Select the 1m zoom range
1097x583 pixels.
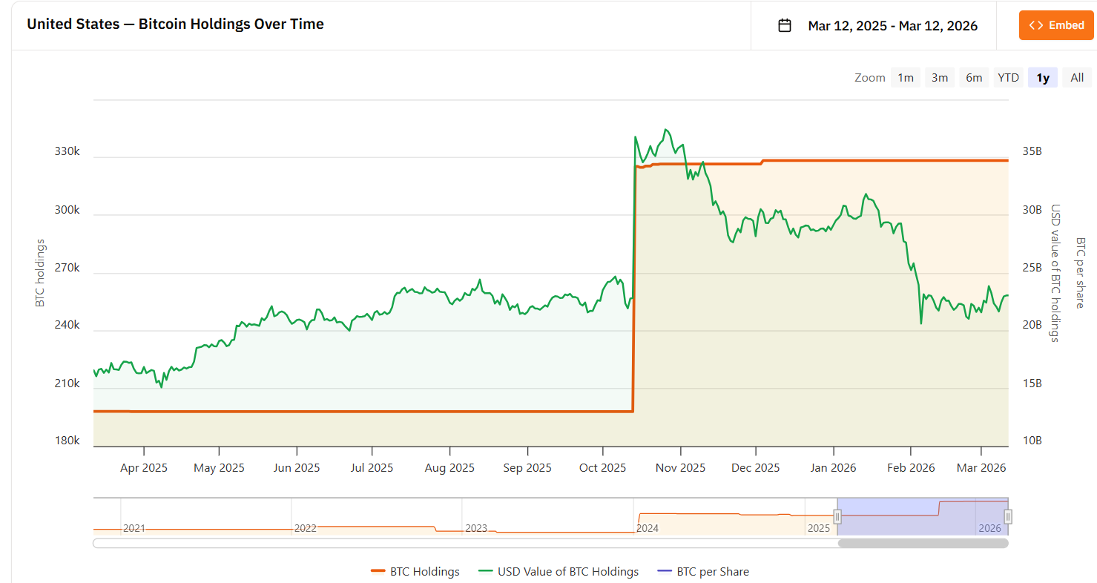(906, 78)
